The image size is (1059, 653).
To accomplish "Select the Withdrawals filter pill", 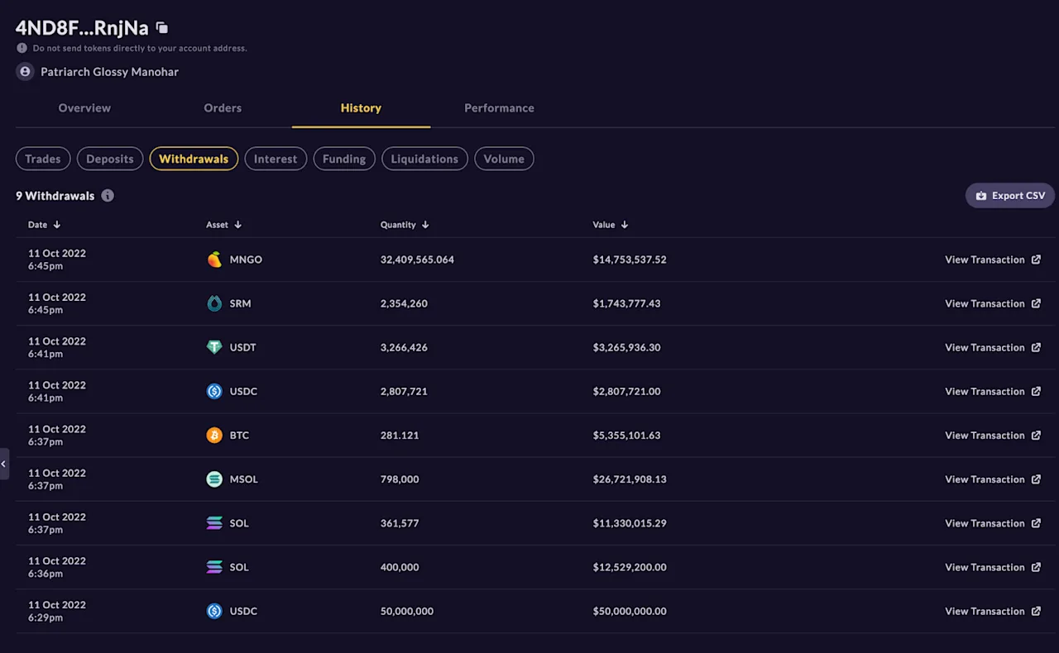I will (x=194, y=159).
